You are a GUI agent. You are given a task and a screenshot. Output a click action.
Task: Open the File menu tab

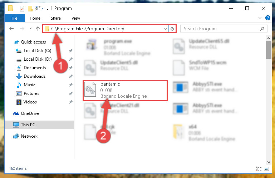click(14, 18)
